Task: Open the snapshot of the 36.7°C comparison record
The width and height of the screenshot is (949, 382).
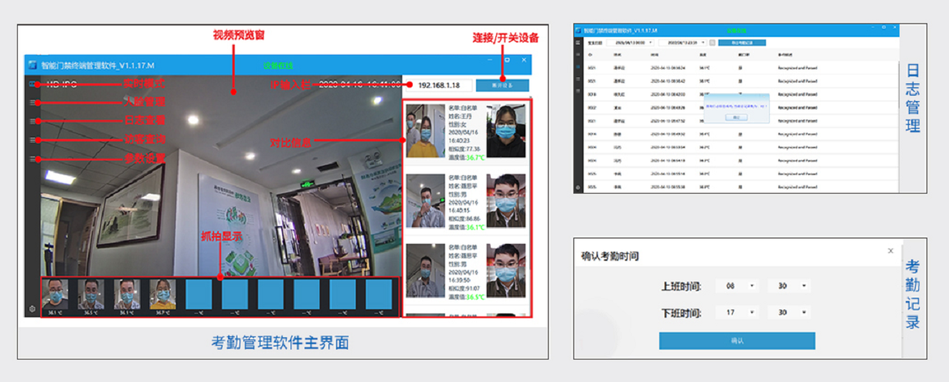Action: [426, 131]
